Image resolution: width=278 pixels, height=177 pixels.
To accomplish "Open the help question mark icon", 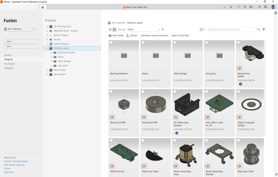I will click(266, 7).
